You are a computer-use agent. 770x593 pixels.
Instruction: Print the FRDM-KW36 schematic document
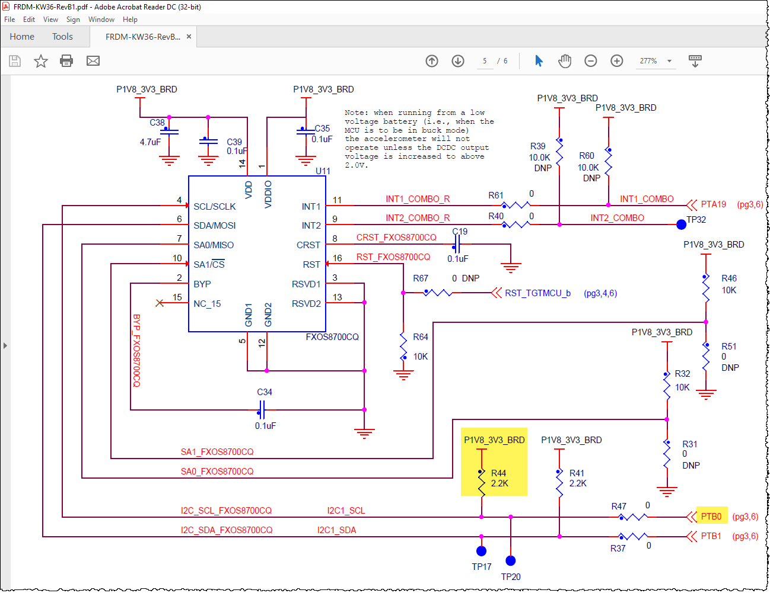point(65,61)
